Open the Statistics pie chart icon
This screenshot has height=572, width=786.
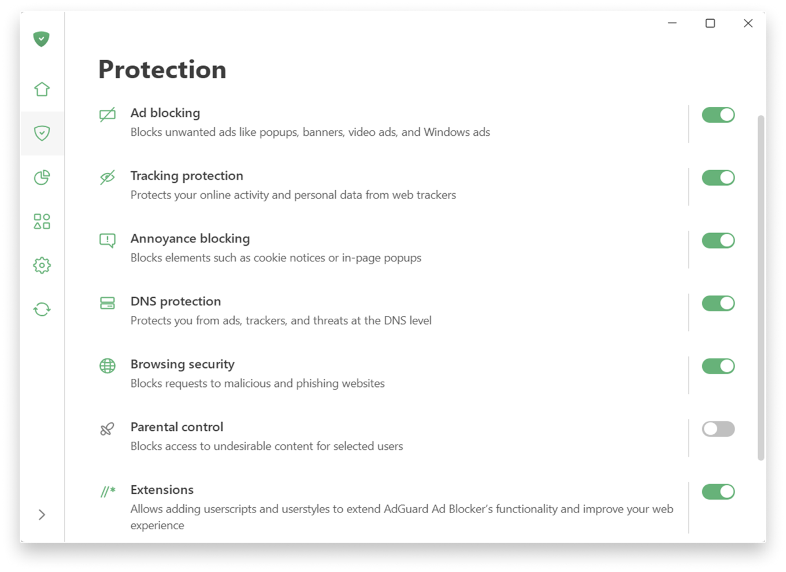(42, 177)
